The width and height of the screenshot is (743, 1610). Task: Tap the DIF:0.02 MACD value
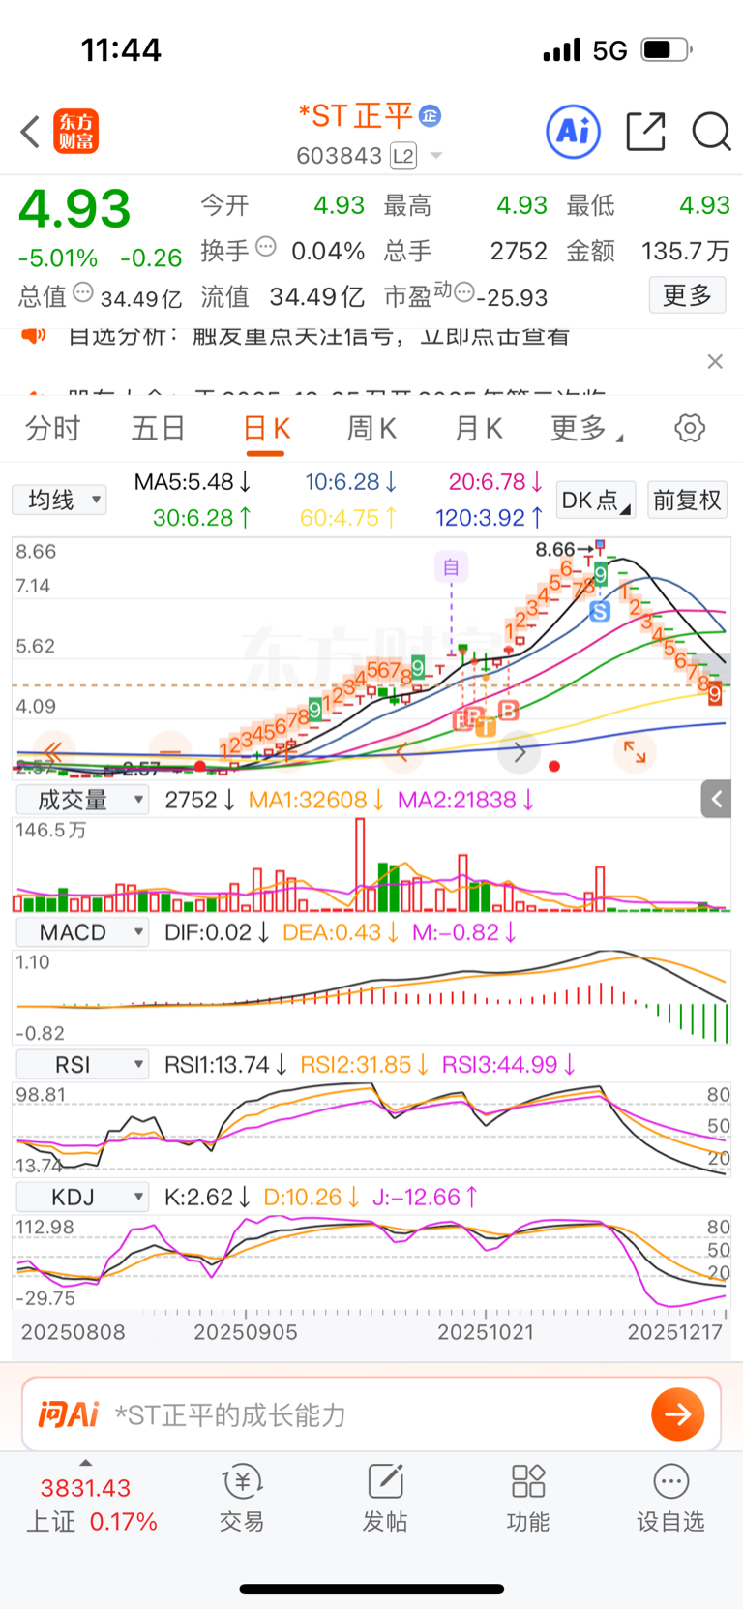click(x=217, y=932)
